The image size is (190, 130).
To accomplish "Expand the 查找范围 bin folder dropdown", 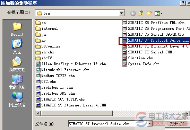I will (122, 13).
